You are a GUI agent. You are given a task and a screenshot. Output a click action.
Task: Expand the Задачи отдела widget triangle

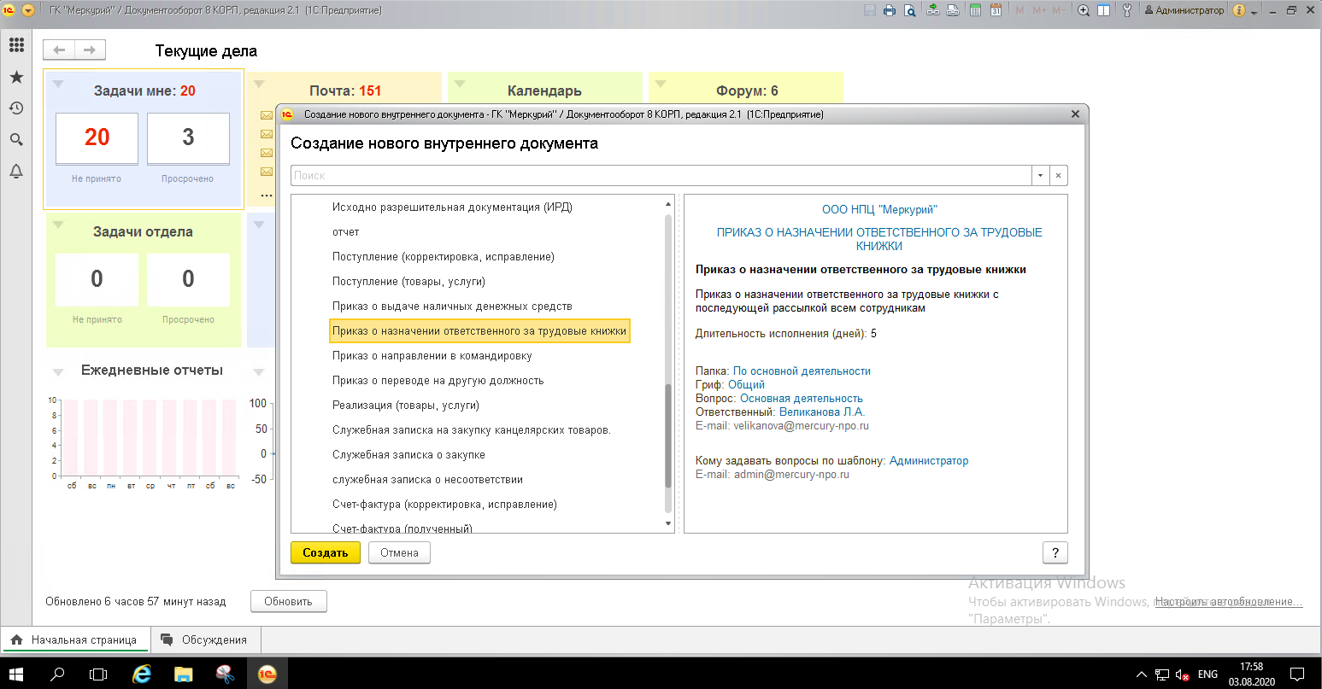tap(58, 225)
